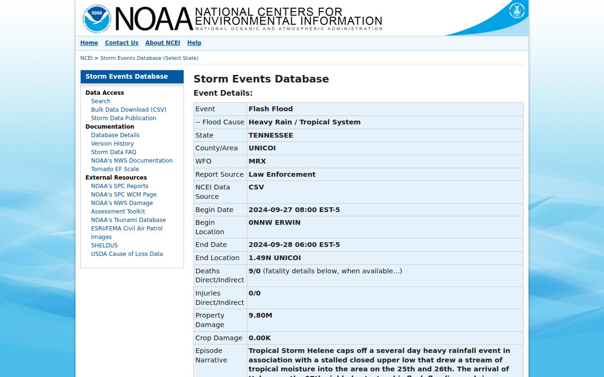
Task: Open the Home menu link
Action: coord(89,43)
